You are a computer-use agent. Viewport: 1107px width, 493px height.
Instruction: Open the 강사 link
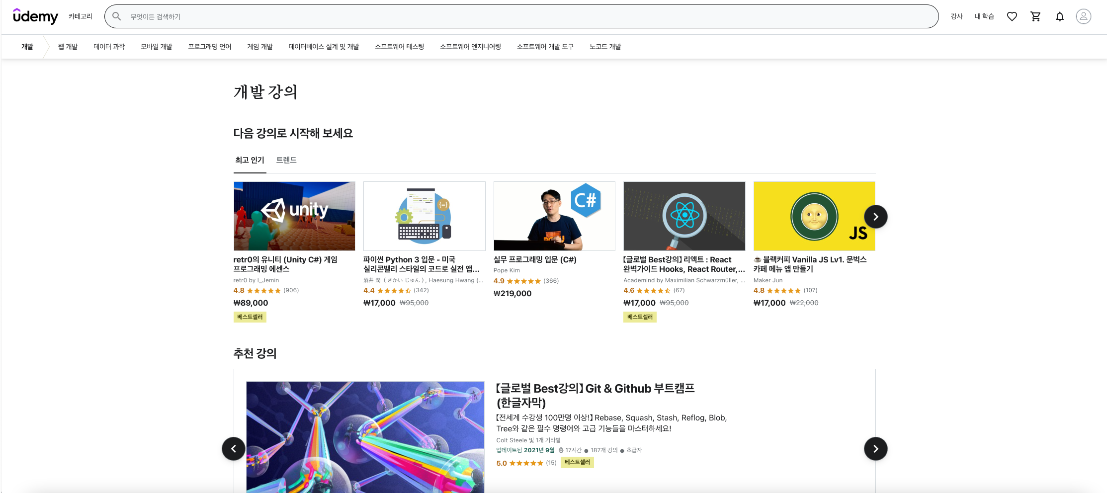(x=956, y=16)
